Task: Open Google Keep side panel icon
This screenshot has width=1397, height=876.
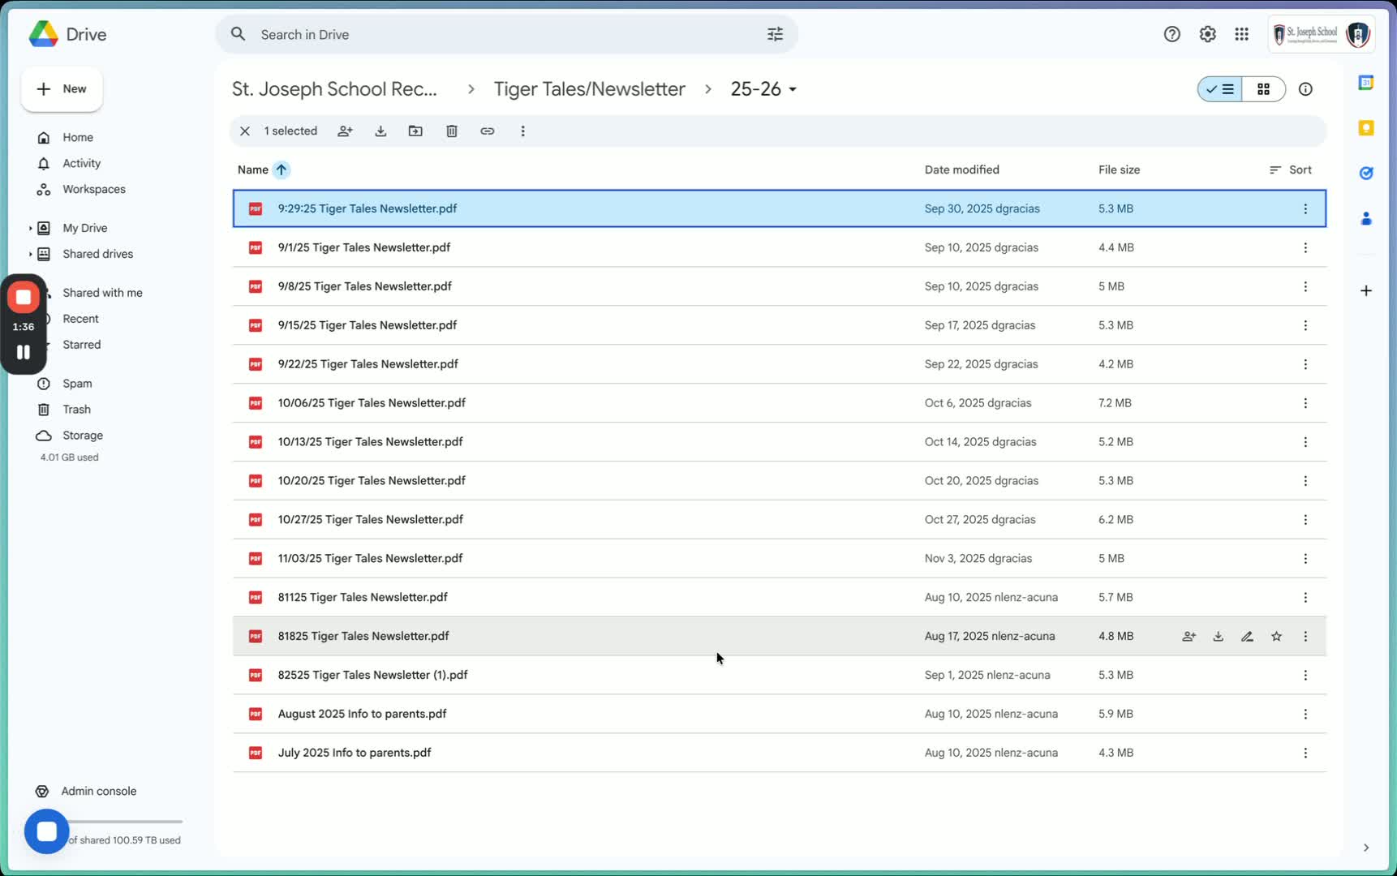Action: point(1366,128)
